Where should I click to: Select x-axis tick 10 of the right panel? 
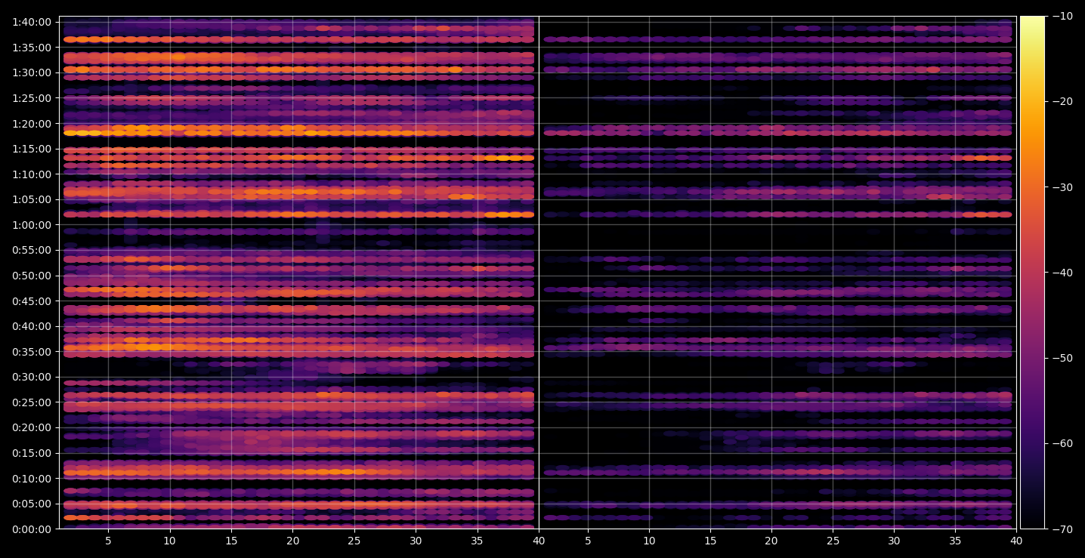pyautogui.click(x=649, y=541)
